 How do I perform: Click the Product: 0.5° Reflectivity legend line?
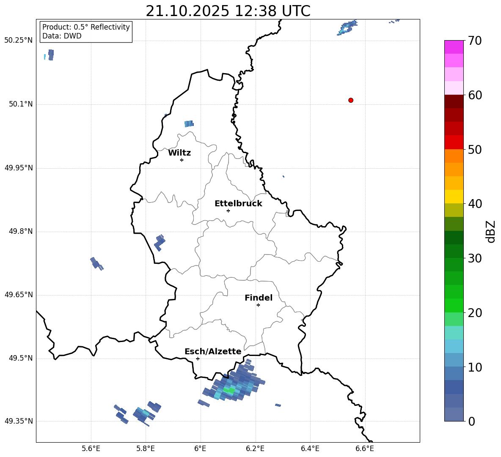click(x=86, y=27)
